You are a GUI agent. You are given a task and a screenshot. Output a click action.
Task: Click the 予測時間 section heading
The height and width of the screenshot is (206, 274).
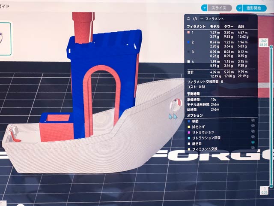[194, 94]
